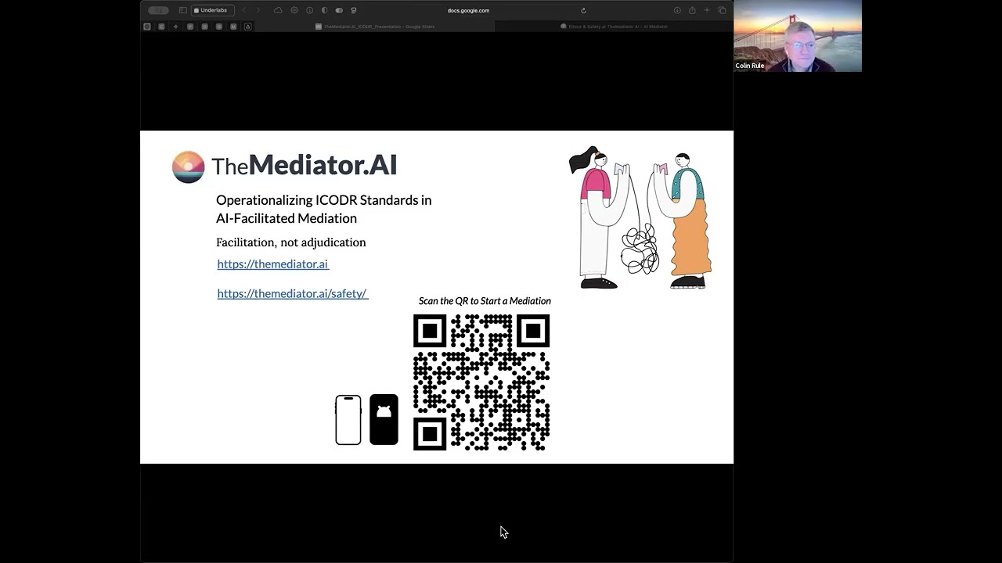
Task: Click the circled-info extension icon
Action: pos(310,10)
